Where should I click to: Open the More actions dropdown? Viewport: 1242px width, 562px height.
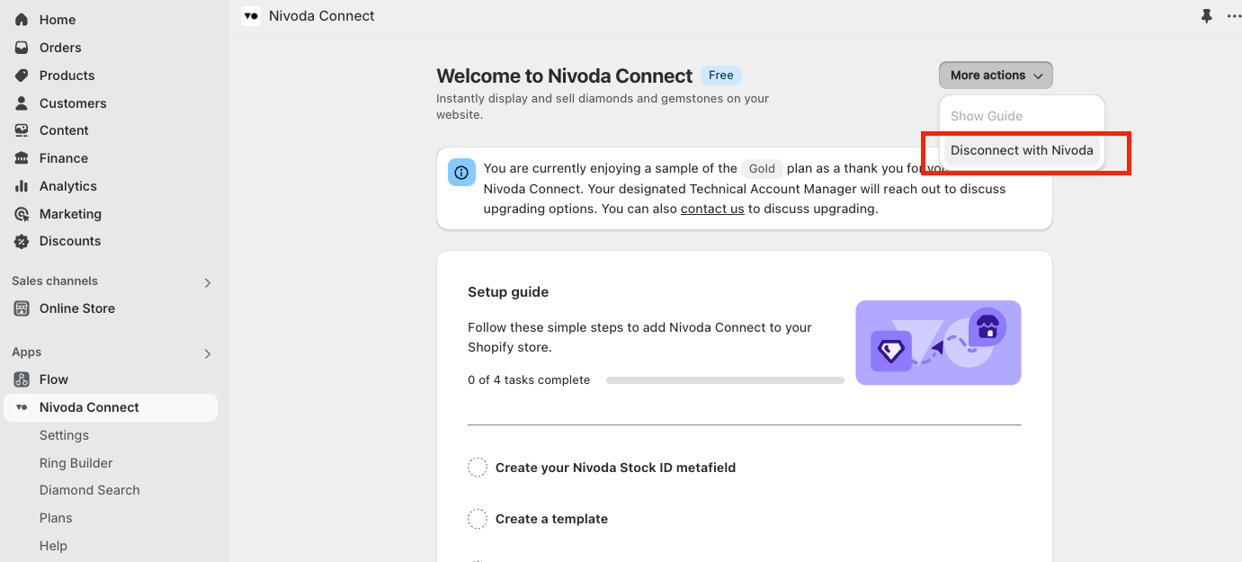[996, 76]
